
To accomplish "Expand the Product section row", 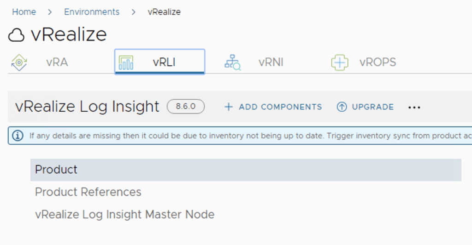I will pos(56,170).
